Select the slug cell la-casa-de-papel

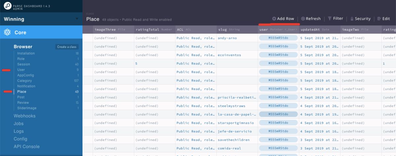pyautogui.click(x=237, y=115)
